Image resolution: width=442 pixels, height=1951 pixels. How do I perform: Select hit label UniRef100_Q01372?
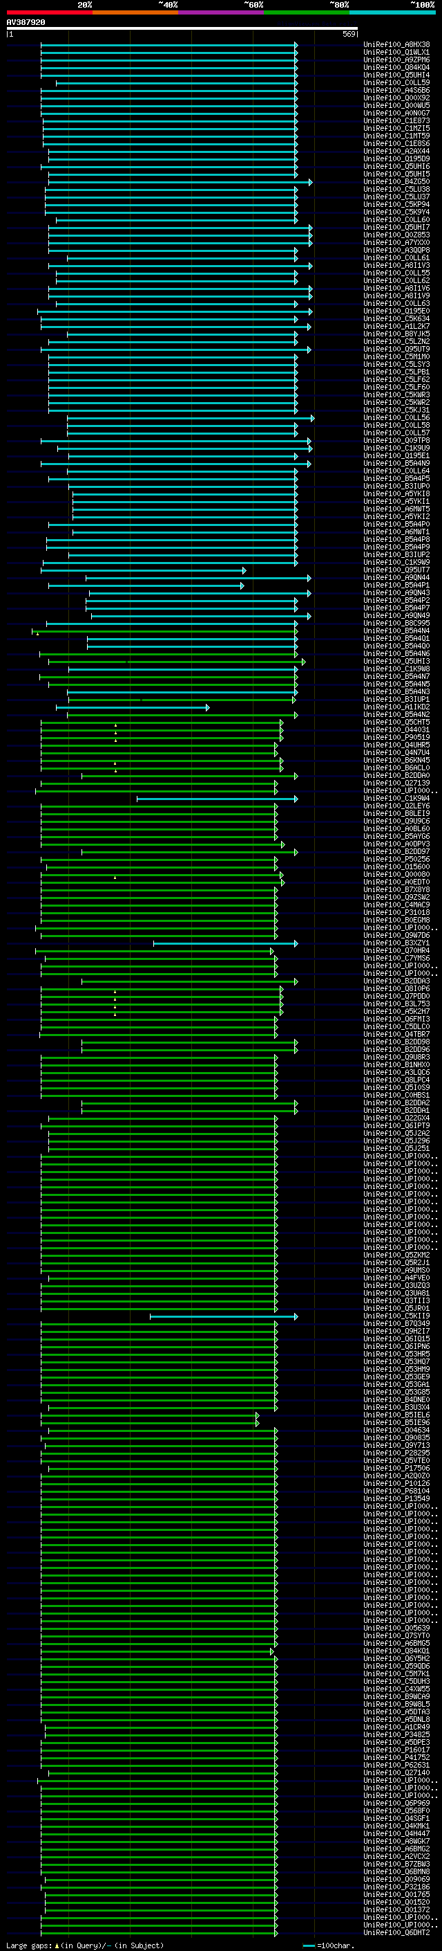[x=396, y=1910]
